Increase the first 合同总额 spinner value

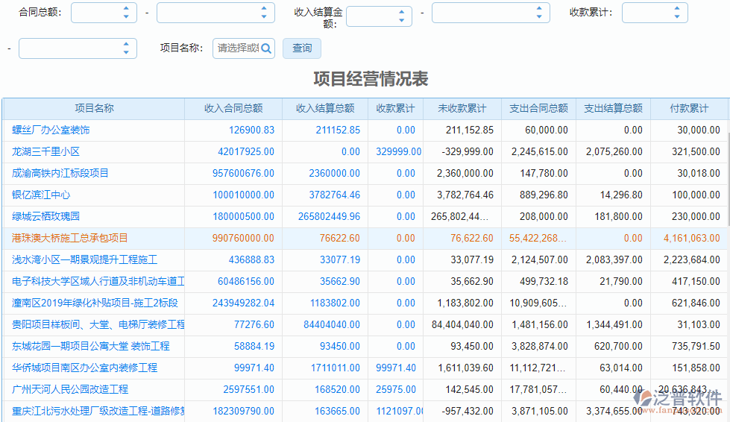coord(125,9)
